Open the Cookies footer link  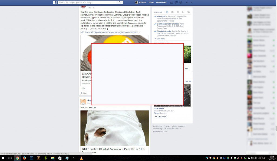pos(181,126)
